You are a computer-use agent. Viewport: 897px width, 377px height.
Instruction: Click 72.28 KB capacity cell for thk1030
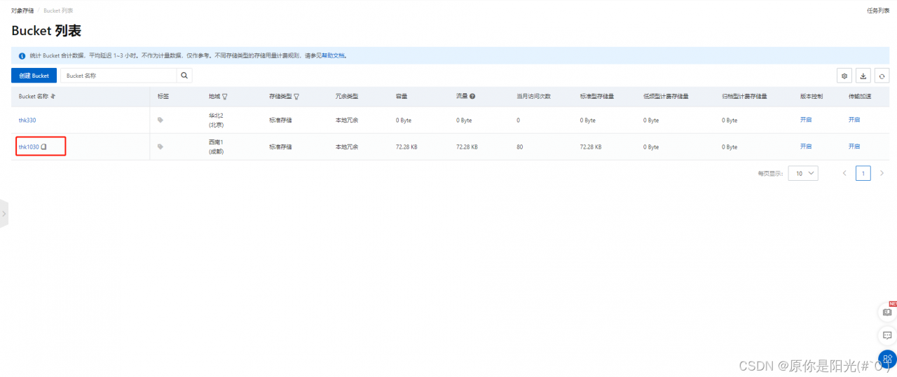coord(407,147)
